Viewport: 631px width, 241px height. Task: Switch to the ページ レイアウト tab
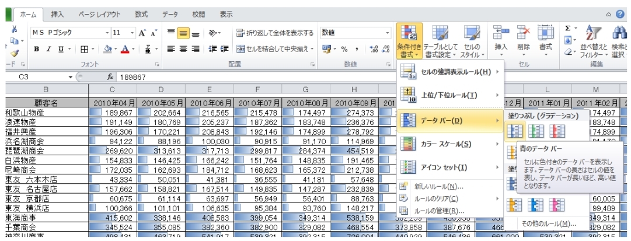pyautogui.click(x=99, y=15)
